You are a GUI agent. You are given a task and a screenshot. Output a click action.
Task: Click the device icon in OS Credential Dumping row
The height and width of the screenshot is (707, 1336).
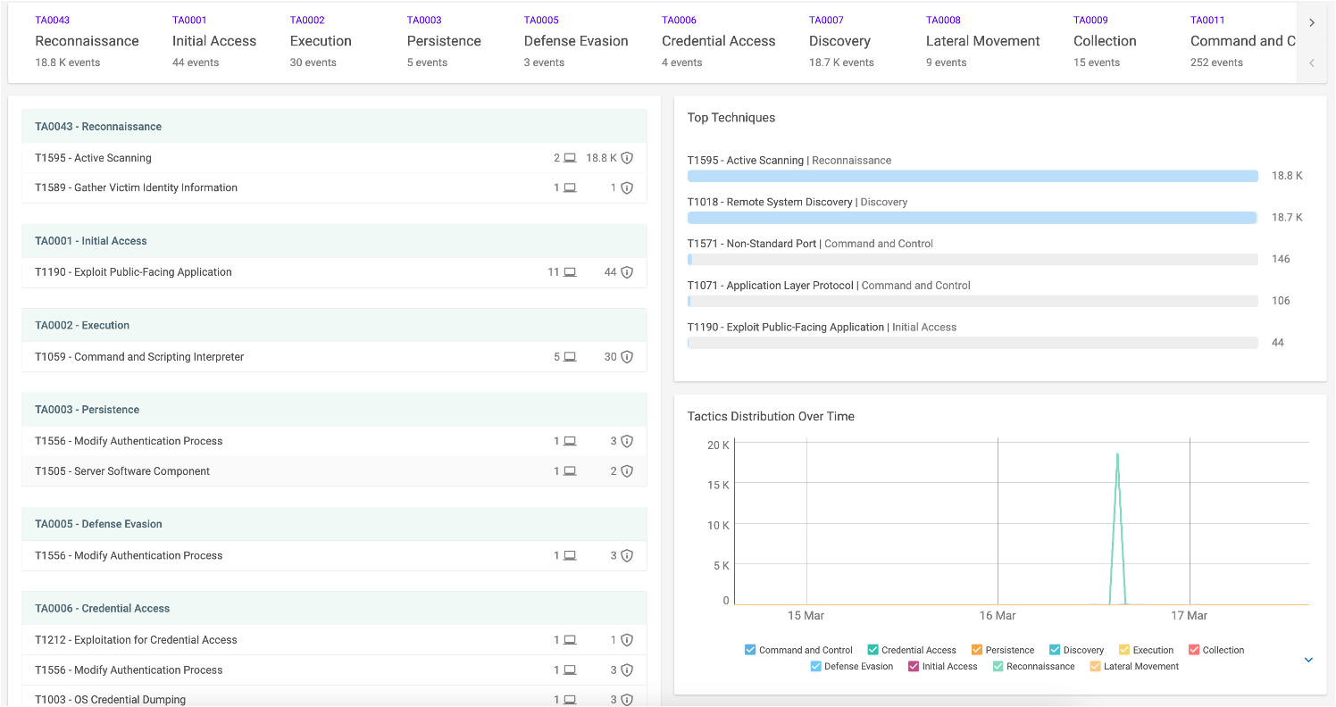pos(570,700)
